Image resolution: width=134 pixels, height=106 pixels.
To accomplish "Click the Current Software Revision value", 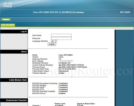I will click(71, 65).
